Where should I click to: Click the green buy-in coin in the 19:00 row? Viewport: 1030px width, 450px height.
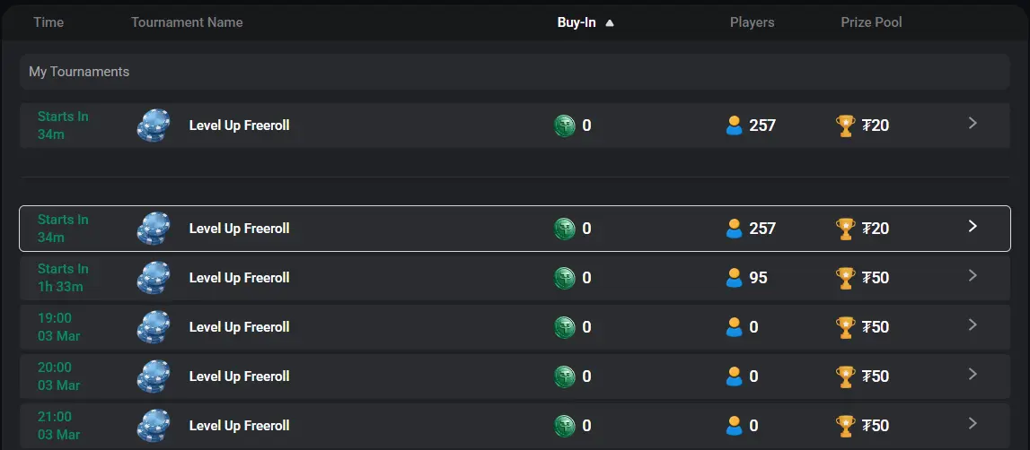[565, 327]
